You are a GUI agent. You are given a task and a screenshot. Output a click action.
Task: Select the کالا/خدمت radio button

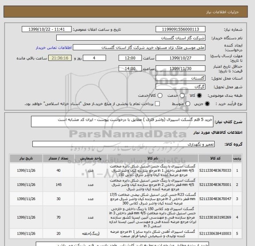coord(160,95)
